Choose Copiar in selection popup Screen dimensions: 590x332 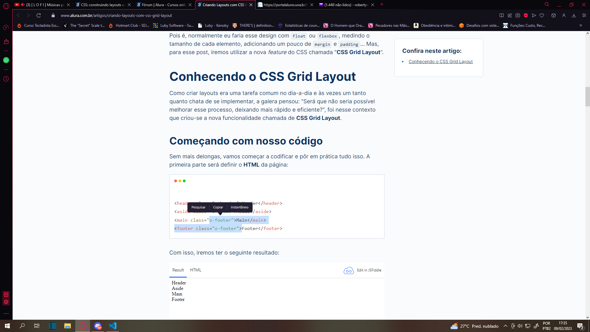coord(218,207)
